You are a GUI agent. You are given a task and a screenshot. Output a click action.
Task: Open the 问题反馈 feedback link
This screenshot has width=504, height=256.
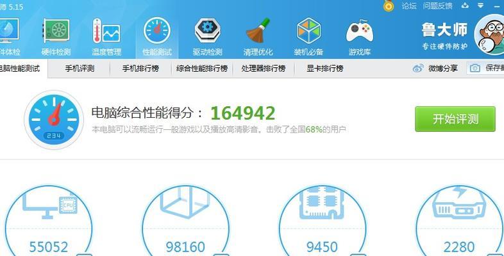click(x=437, y=6)
